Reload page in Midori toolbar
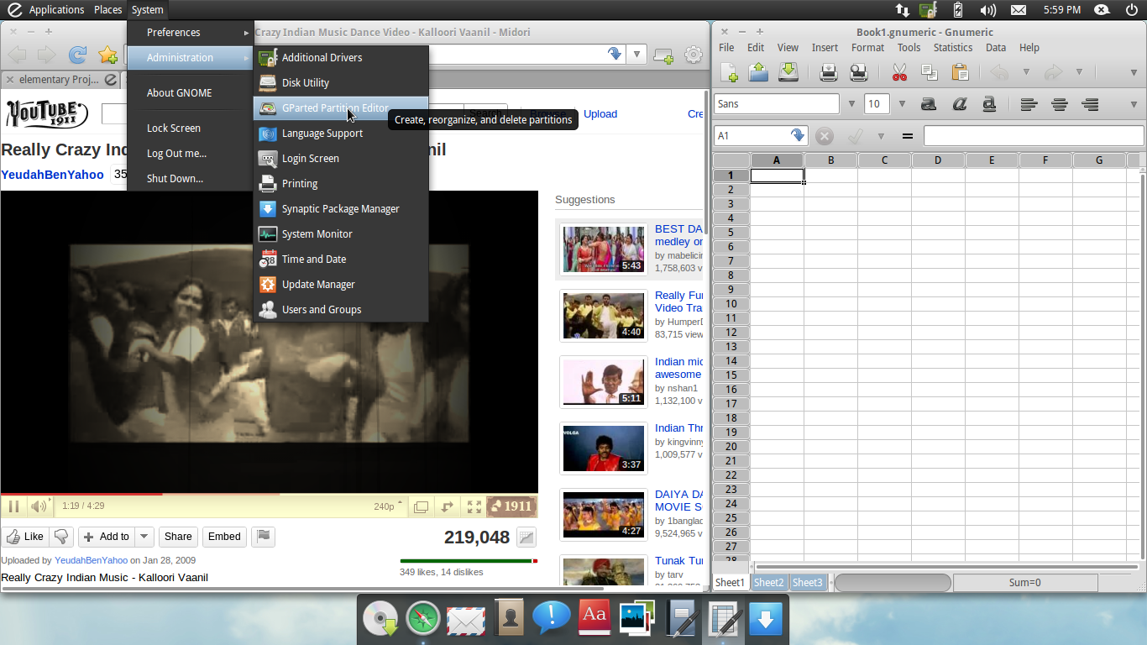The width and height of the screenshot is (1147, 645). click(77, 55)
